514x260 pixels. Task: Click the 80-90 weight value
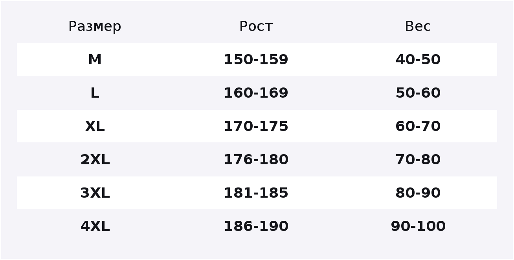click(418, 193)
